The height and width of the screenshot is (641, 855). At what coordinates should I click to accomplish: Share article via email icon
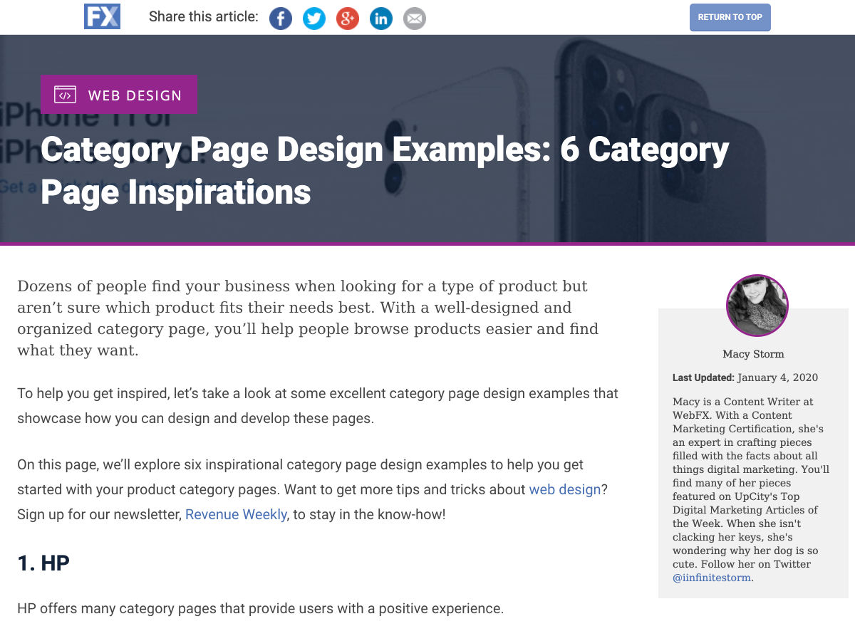(415, 19)
